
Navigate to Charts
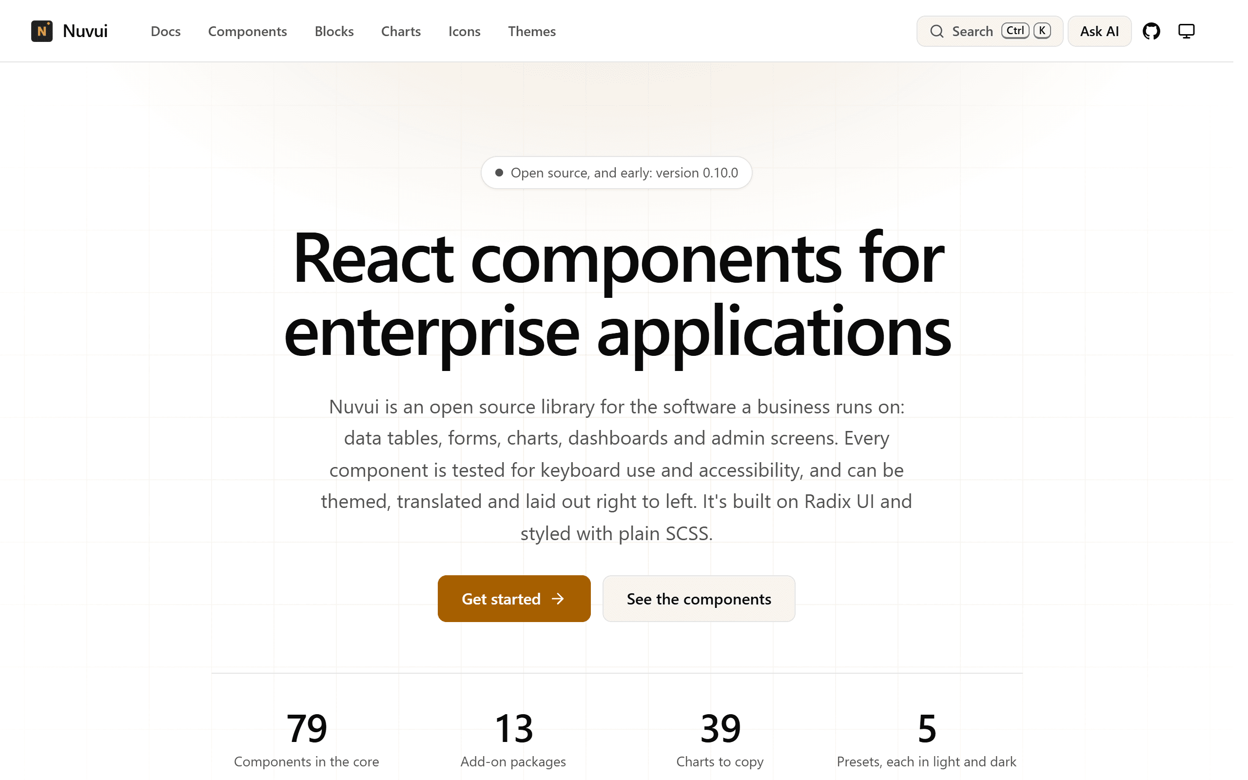401,32
